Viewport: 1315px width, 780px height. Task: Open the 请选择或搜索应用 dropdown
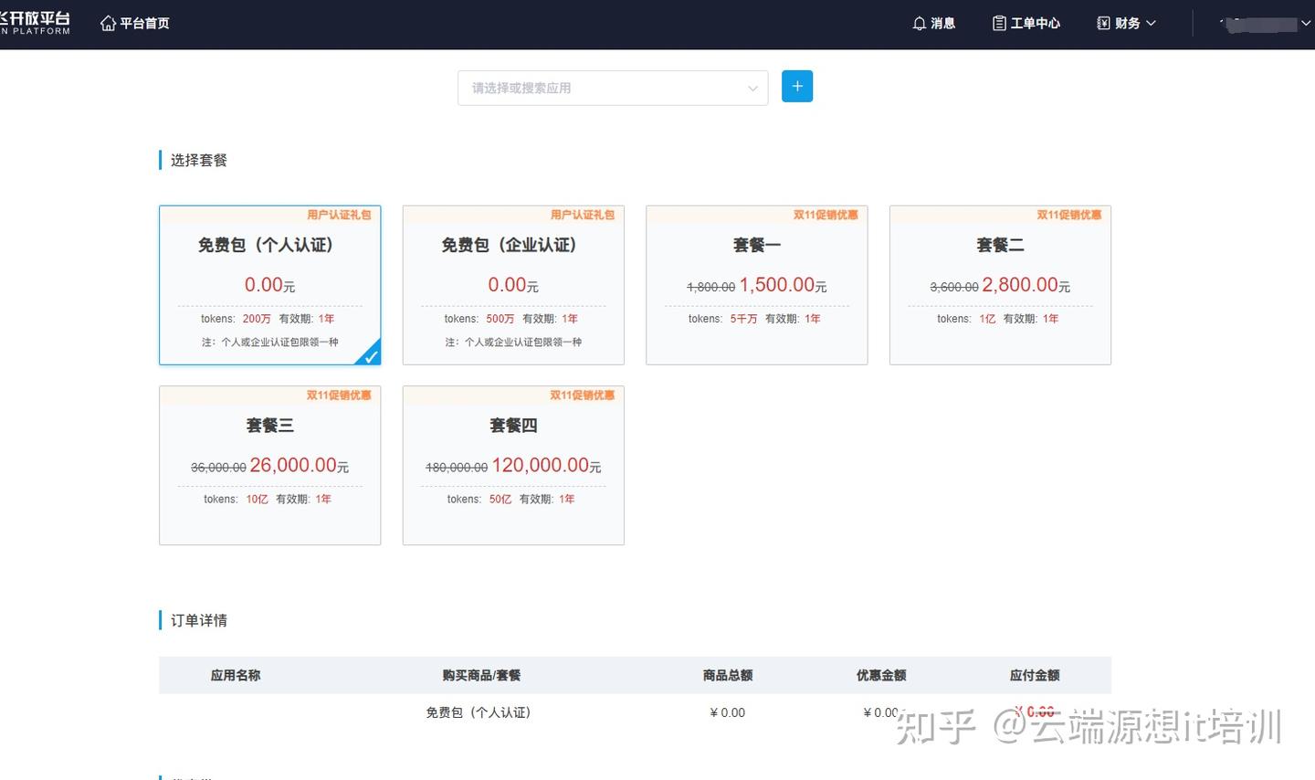coord(612,88)
